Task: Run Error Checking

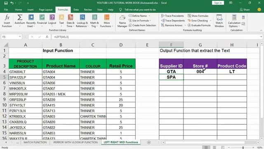Action: (198, 20)
